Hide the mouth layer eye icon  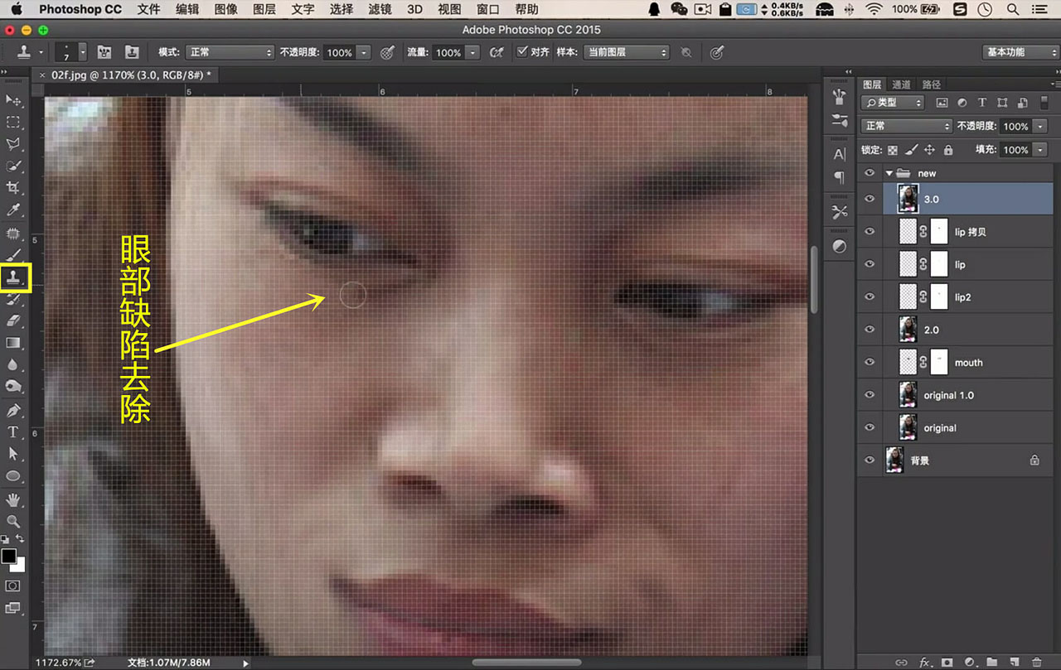click(x=870, y=362)
